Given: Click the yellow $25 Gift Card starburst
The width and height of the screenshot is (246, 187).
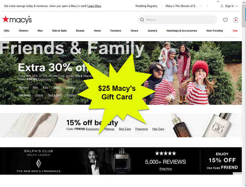Looking at the screenshot, I should 117,93.
